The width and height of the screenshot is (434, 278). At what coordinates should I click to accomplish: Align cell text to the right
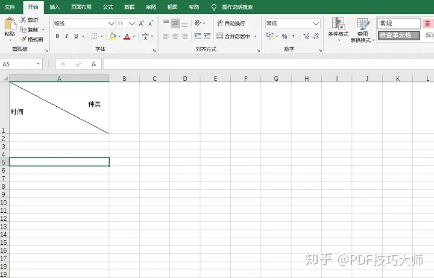[184, 36]
